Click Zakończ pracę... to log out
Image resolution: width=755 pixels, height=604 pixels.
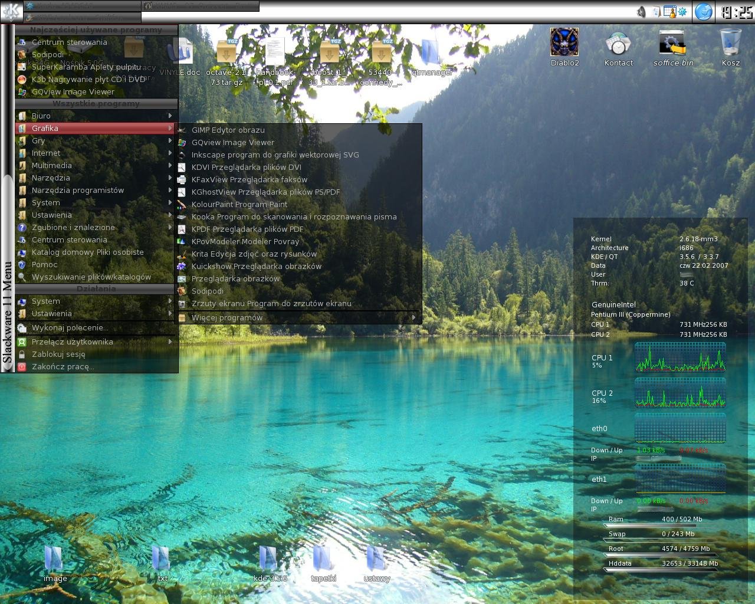coord(96,366)
